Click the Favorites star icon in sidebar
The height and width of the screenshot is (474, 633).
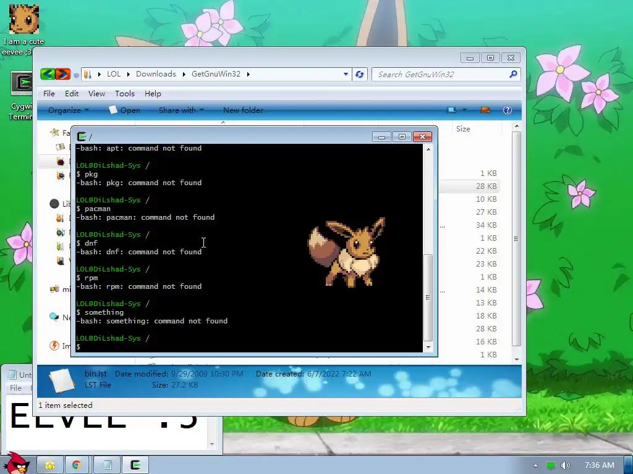[x=54, y=132]
